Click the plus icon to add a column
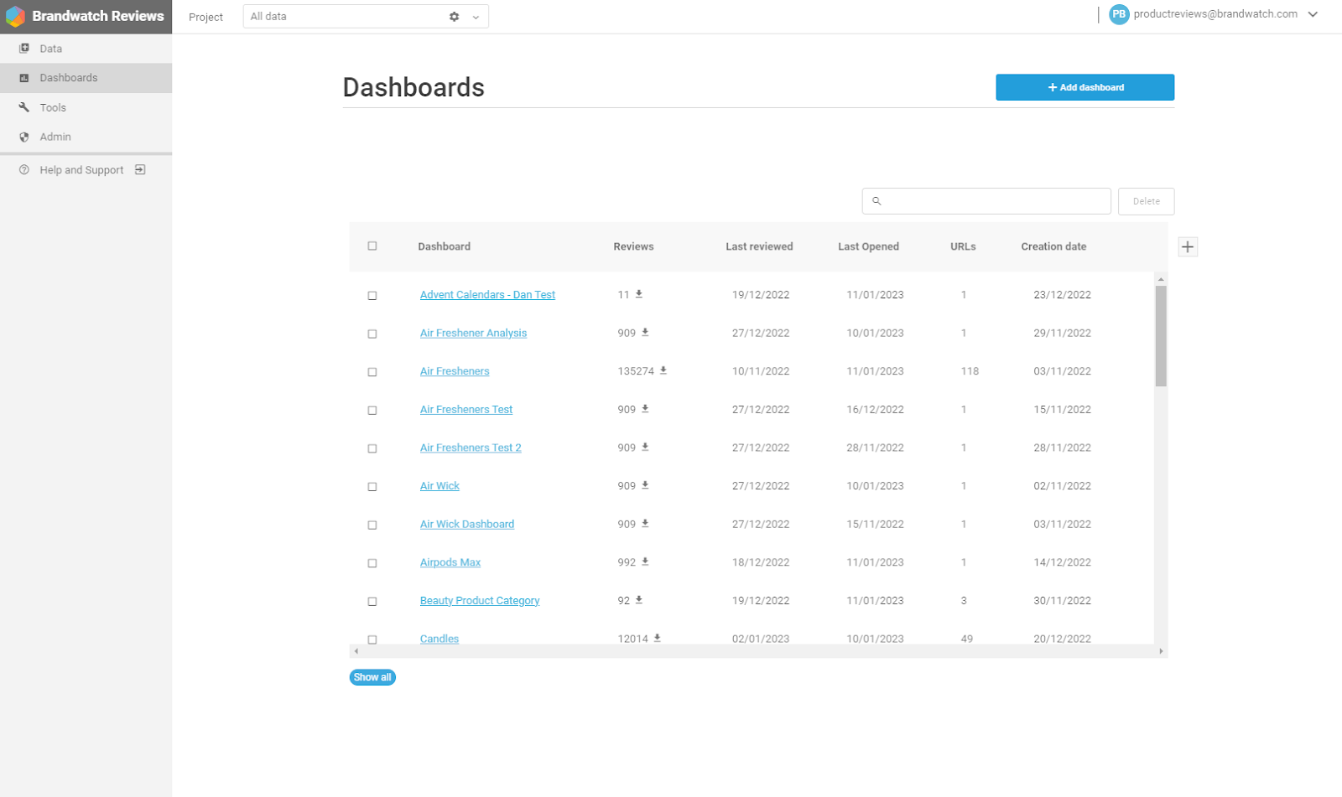Viewport: 1342px width, 797px height. 1188,246
